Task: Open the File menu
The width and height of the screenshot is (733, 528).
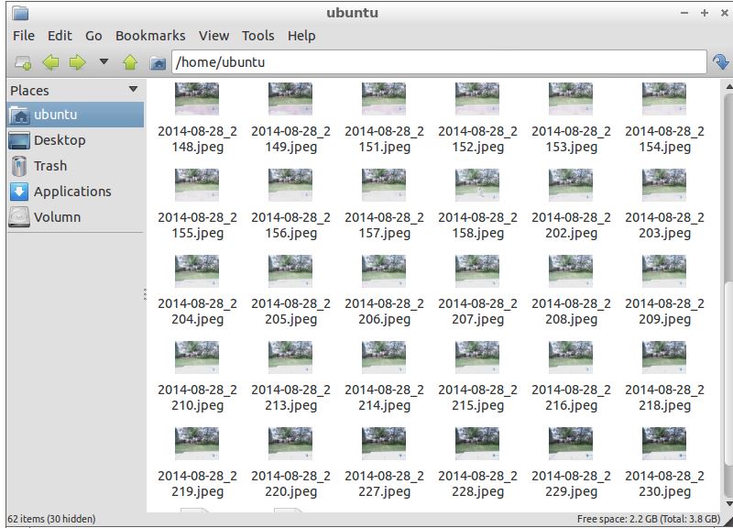Action: coord(24,36)
